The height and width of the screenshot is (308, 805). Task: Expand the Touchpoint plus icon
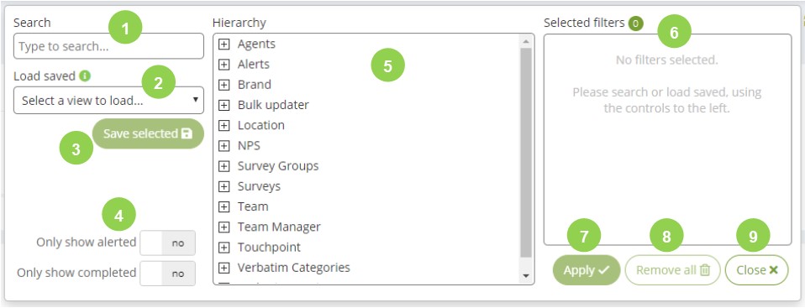(x=224, y=248)
